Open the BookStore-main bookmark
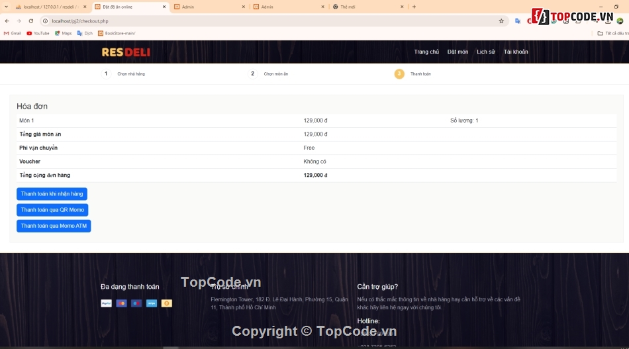Image resolution: width=629 pixels, height=349 pixels. click(117, 33)
